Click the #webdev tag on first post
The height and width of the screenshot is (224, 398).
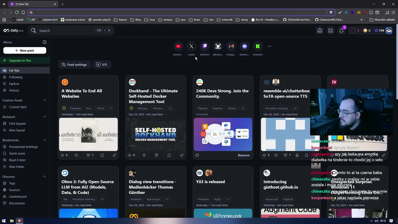point(75,108)
